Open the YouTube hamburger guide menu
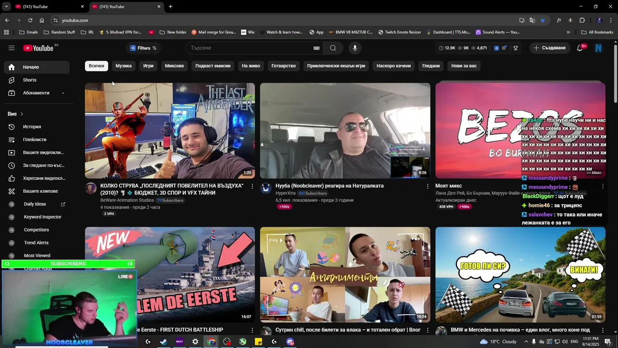Image resolution: width=618 pixels, height=348 pixels. 12,48
